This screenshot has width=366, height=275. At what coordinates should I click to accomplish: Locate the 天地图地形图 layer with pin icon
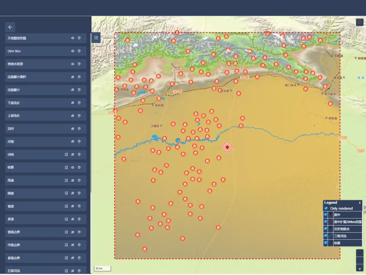(79, 38)
